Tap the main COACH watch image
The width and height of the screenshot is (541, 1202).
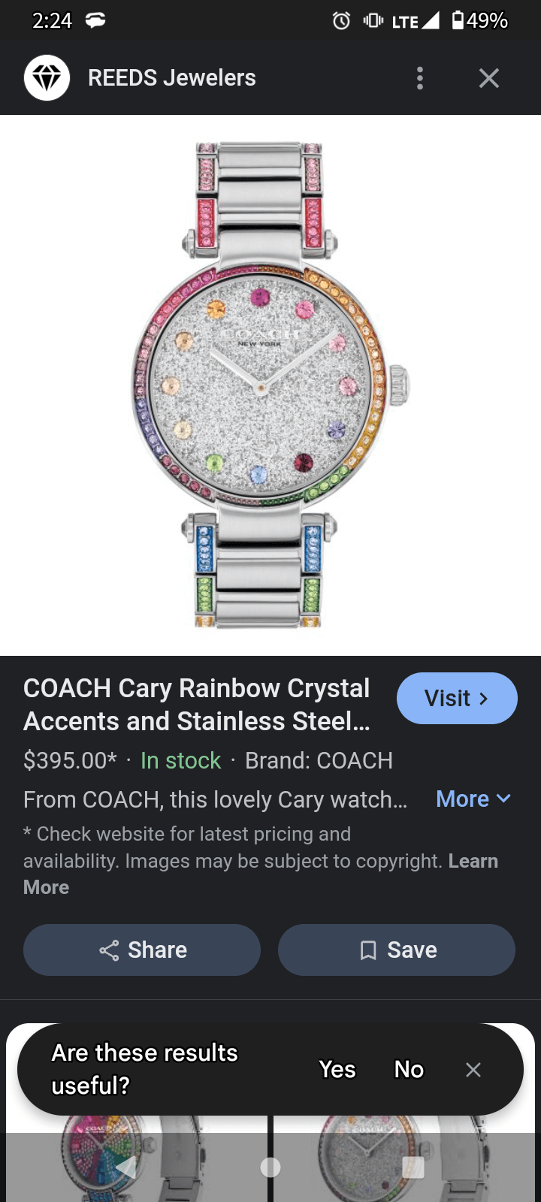point(270,385)
